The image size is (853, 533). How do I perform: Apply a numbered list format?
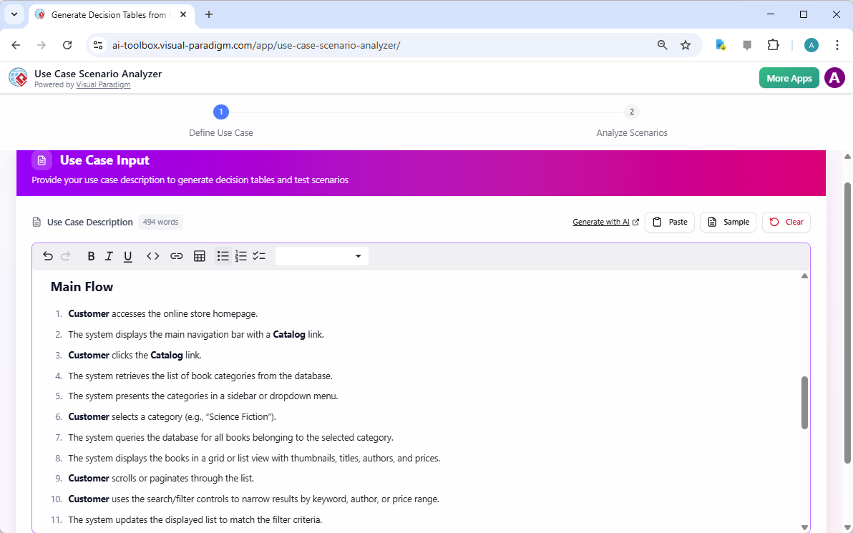(x=240, y=255)
